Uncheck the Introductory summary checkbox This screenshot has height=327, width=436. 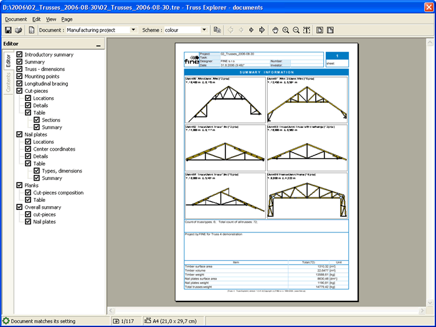point(20,55)
